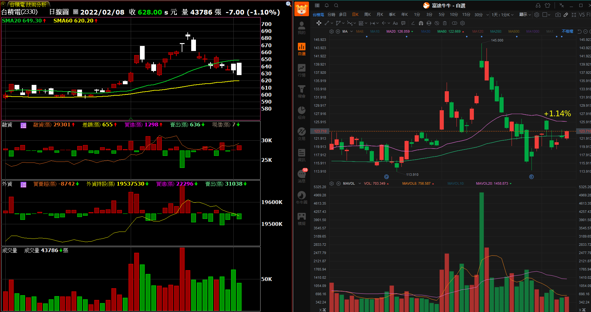Select the comment bubble annotation tool
The height and width of the screenshot is (312, 591).
click(x=403, y=23)
